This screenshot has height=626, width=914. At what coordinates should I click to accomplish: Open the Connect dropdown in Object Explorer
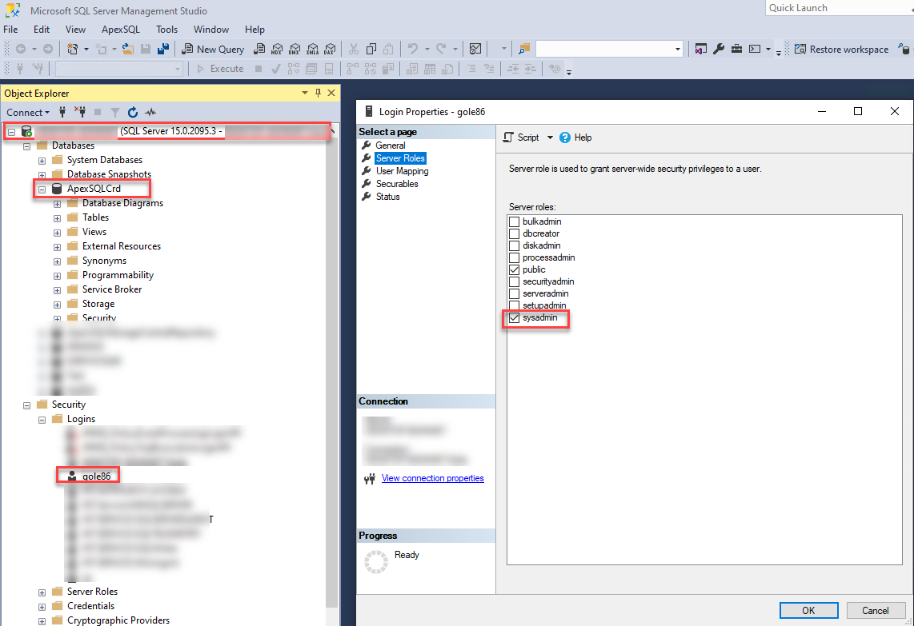(28, 113)
